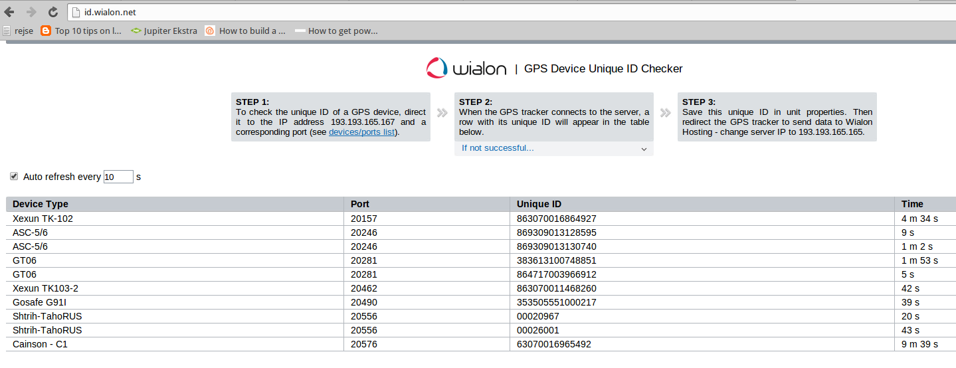Click the browser back arrow

[9, 12]
